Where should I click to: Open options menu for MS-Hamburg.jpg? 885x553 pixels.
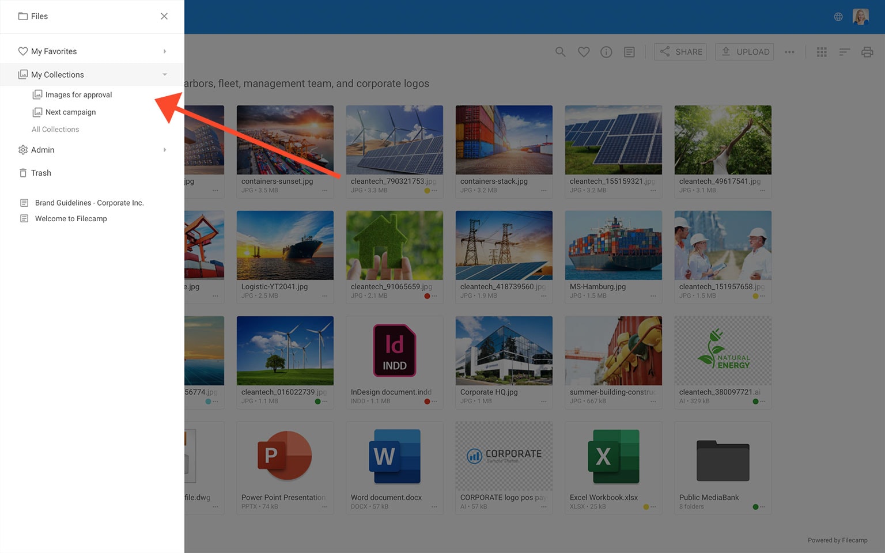[x=653, y=296]
